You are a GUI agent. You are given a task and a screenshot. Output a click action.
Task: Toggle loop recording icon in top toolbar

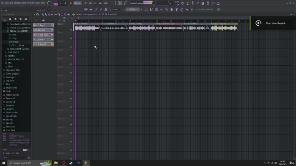pyautogui.click(x=106, y=3)
